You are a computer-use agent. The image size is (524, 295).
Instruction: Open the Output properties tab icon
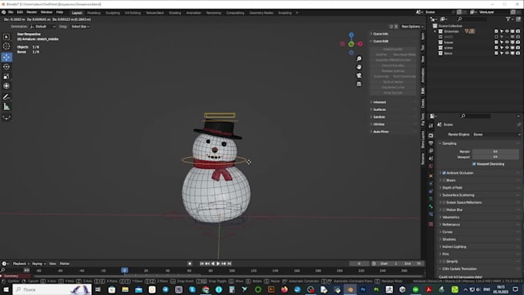point(431,143)
